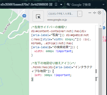107x95 pixels.
Task: Place cursor on the .F63Kk:has selector line
Action: [62, 67]
